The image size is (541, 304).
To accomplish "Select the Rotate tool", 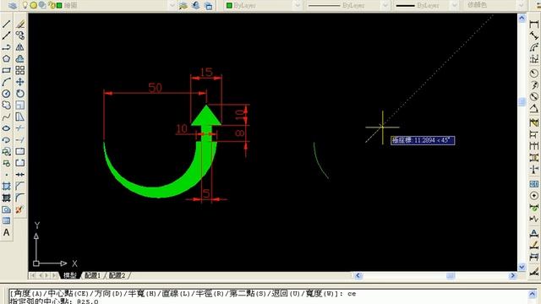I will (x=20, y=94).
